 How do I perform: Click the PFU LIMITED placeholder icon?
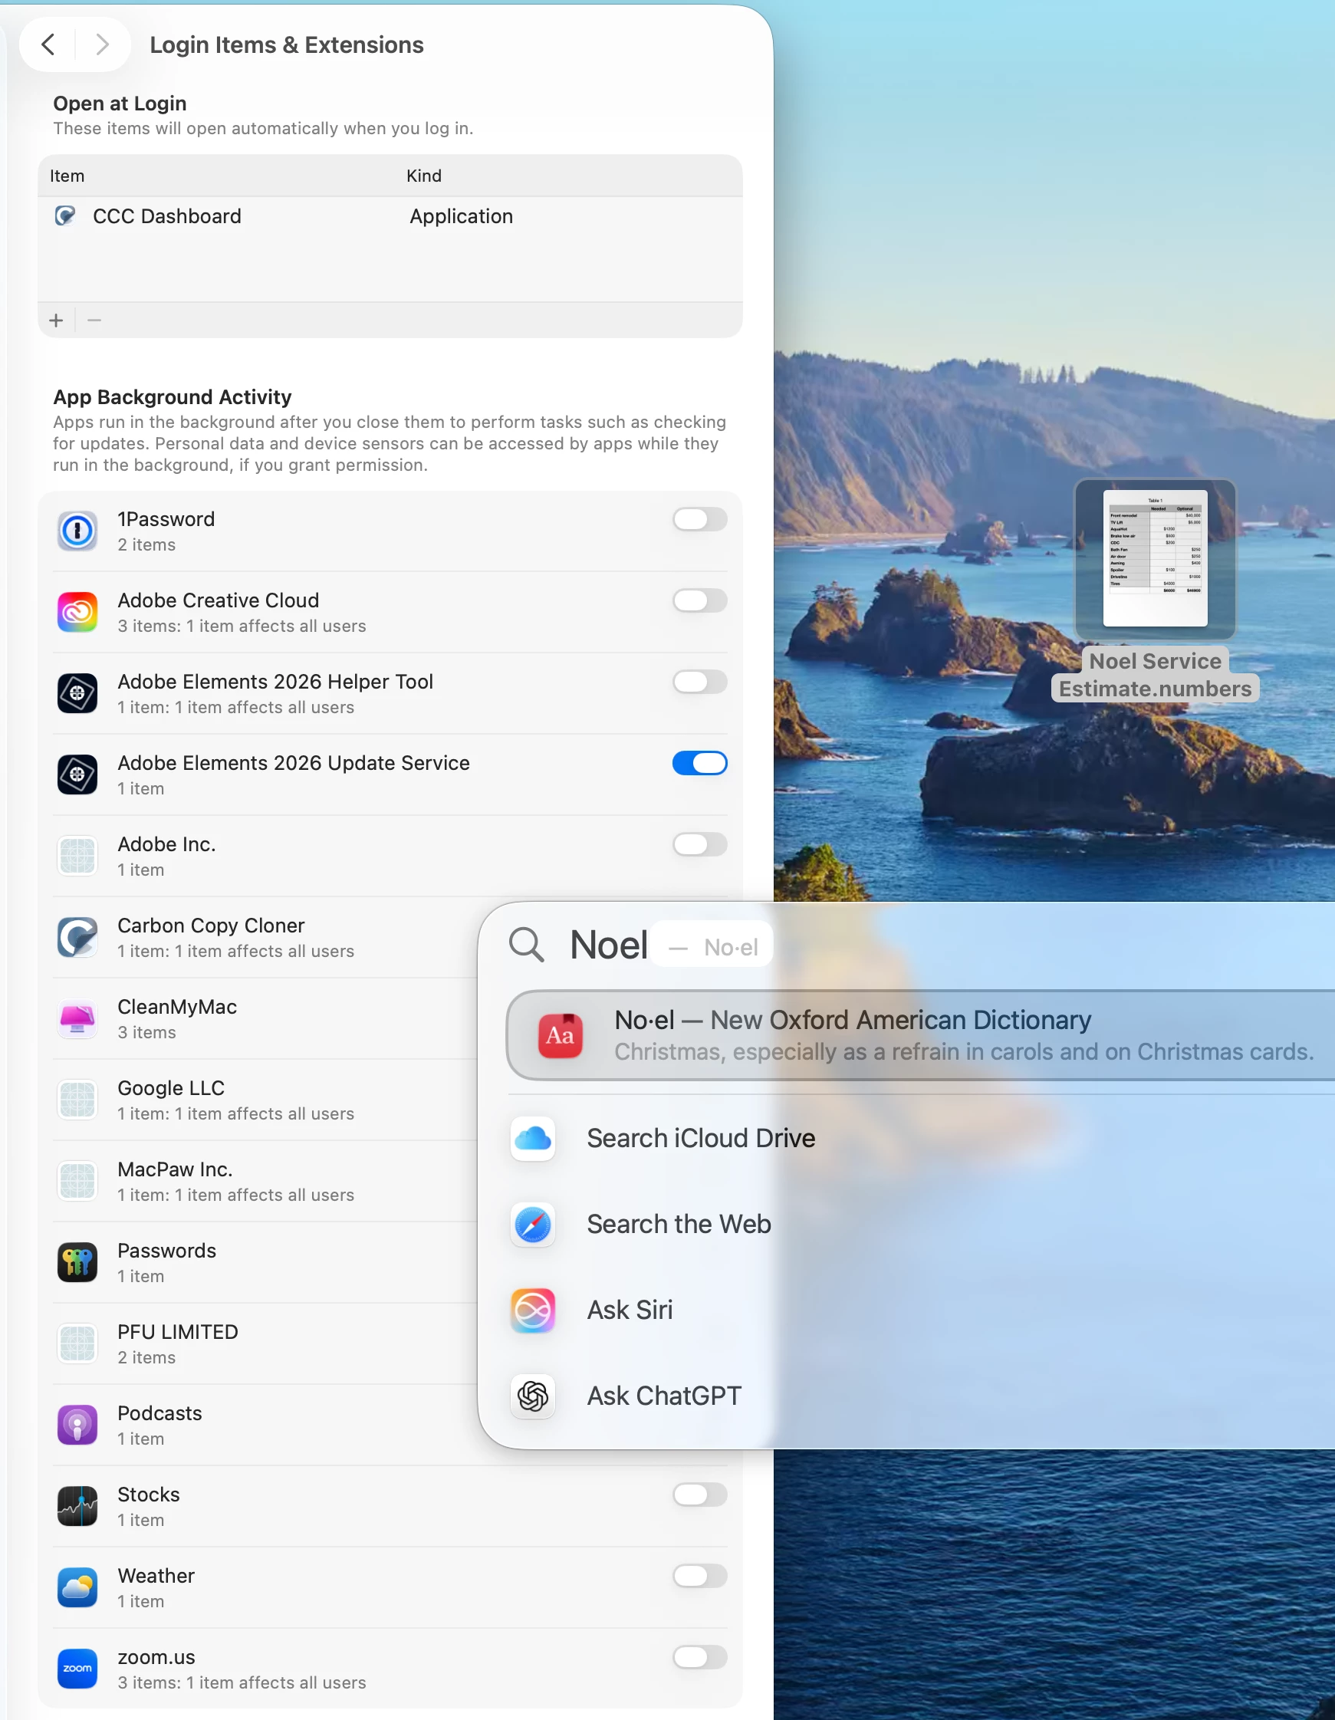pyautogui.click(x=77, y=1343)
